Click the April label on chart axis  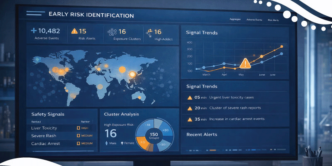pos(224,75)
